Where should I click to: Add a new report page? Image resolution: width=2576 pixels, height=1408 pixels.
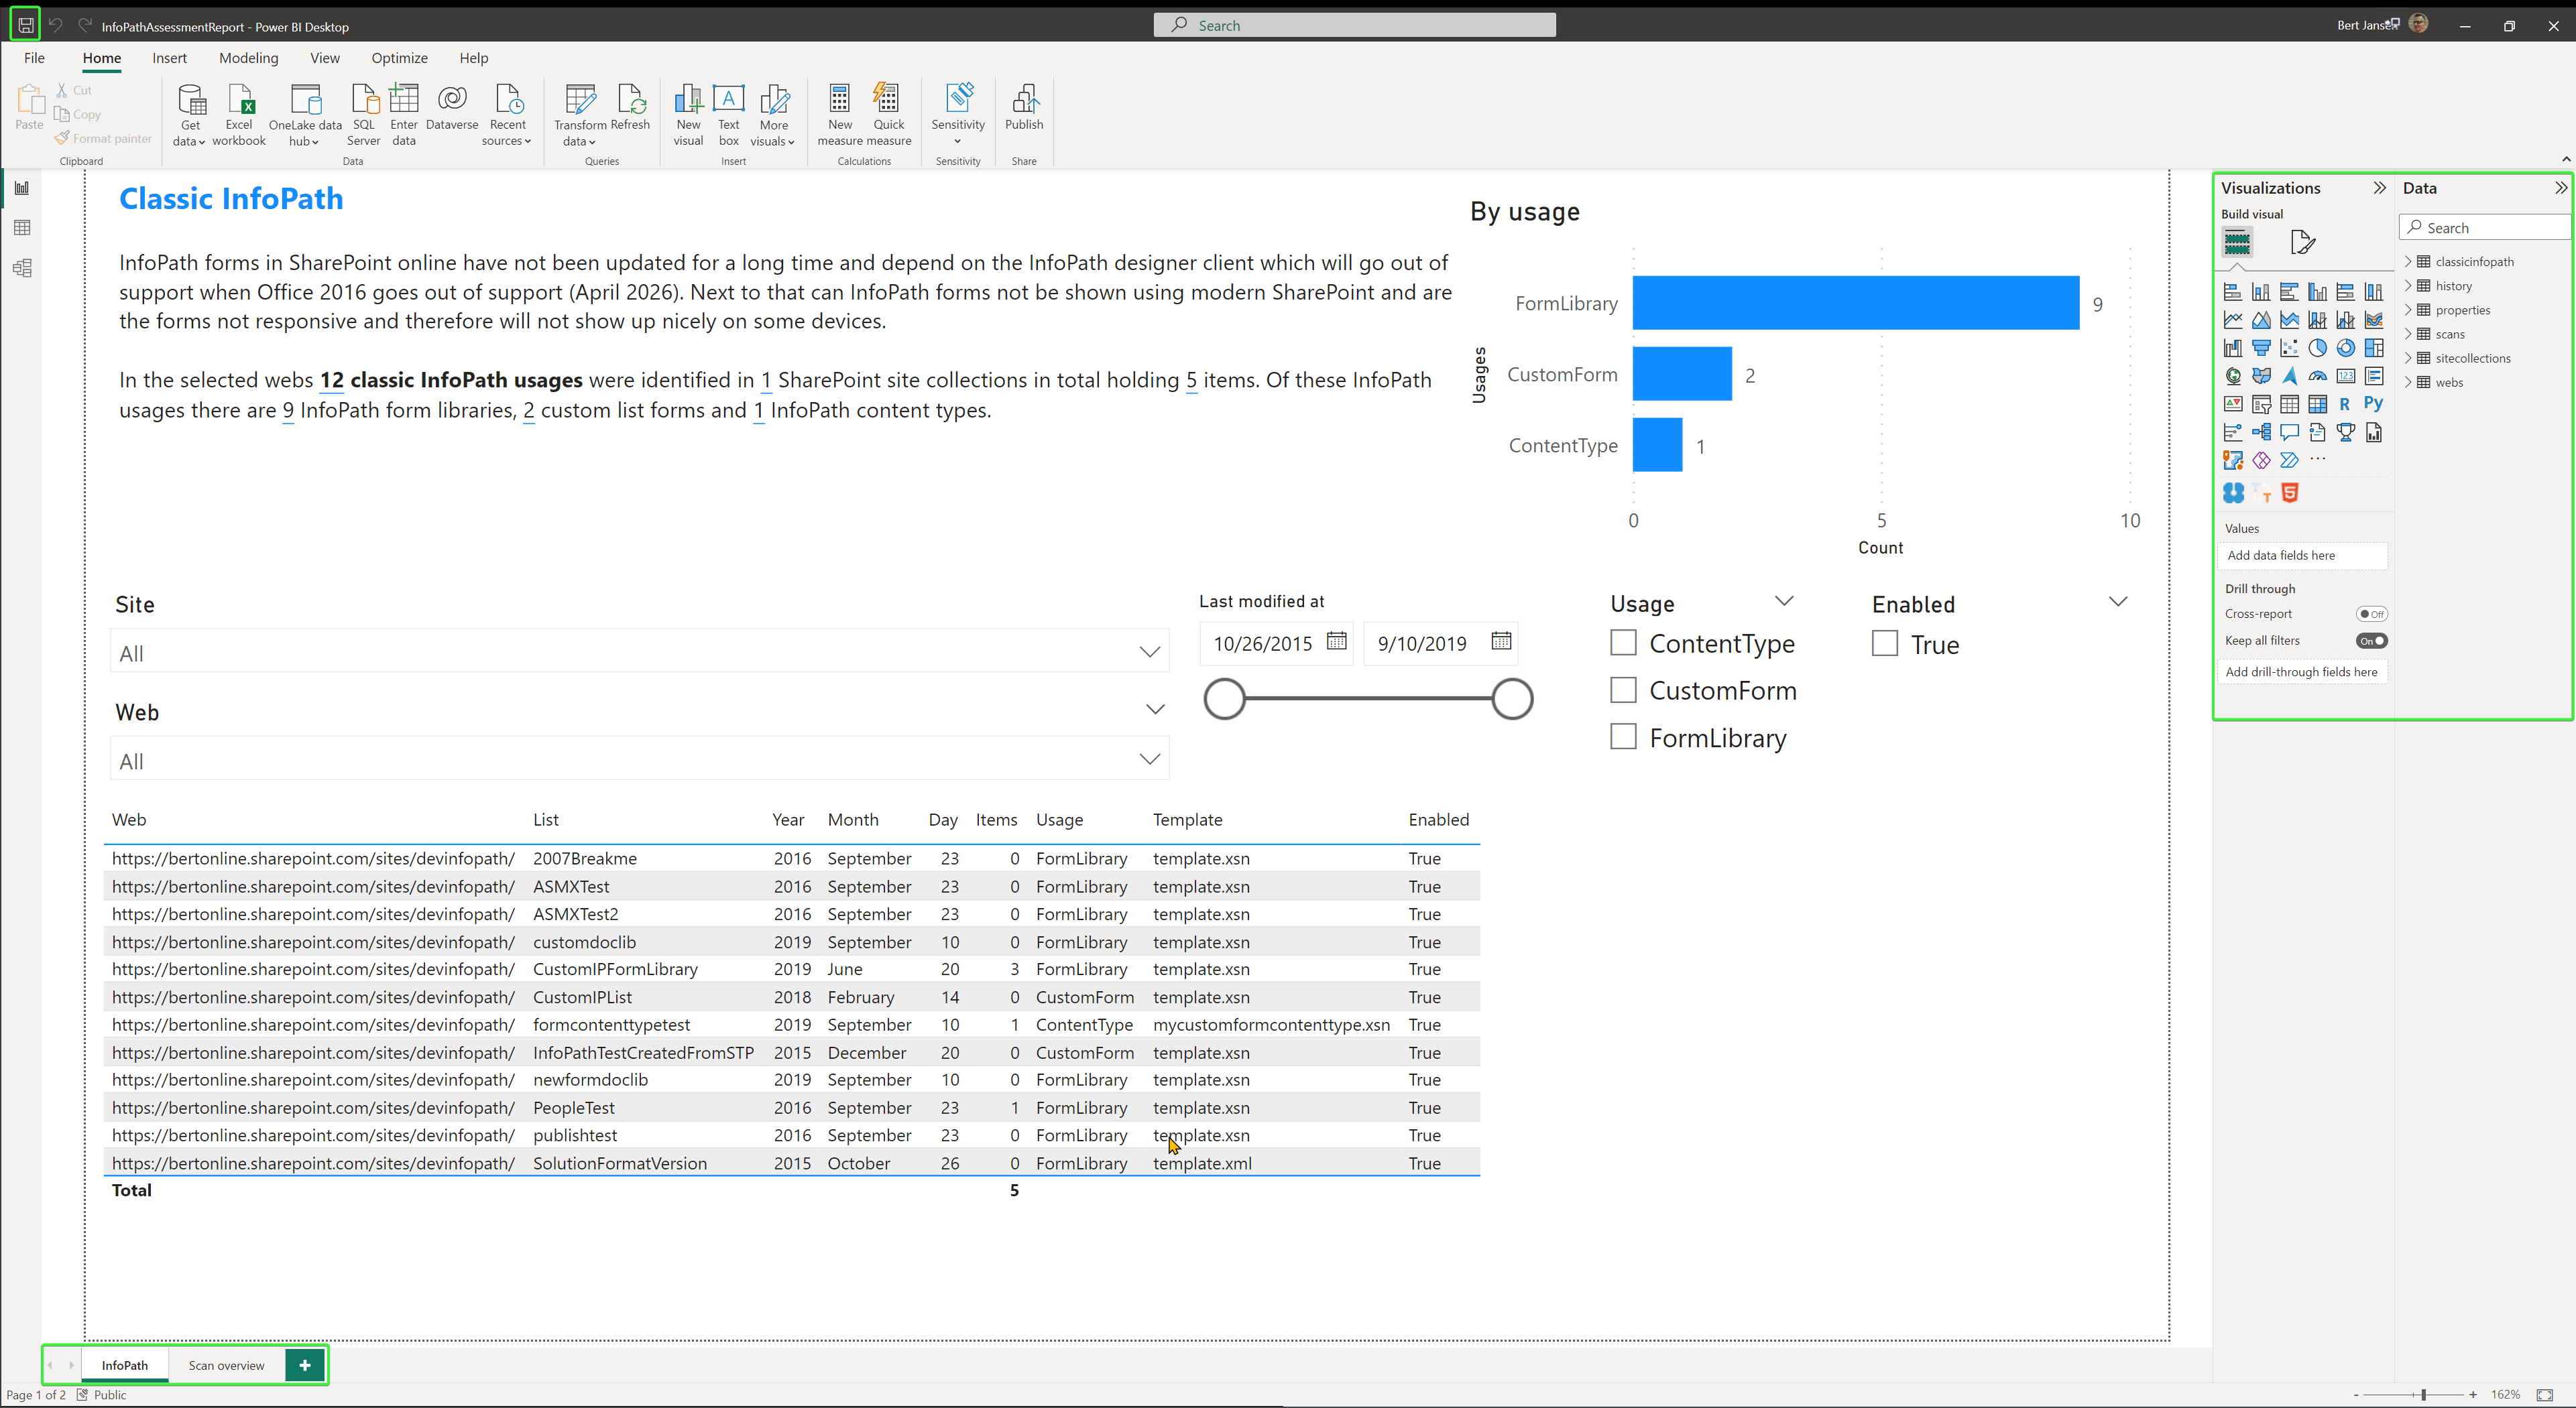point(304,1365)
